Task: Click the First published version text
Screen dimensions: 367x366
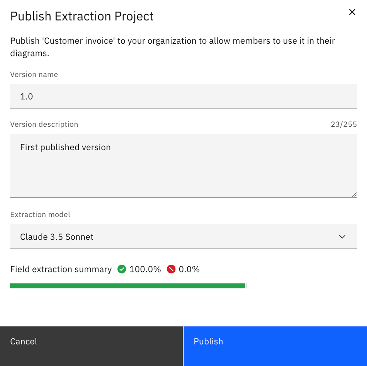Action: coord(65,147)
